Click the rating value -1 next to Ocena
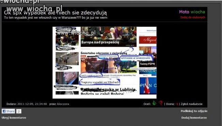The width and height of the screenshot is (222, 126). click(177, 104)
